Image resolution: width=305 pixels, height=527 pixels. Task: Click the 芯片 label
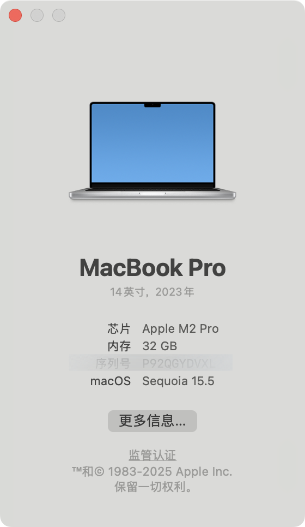119,329
